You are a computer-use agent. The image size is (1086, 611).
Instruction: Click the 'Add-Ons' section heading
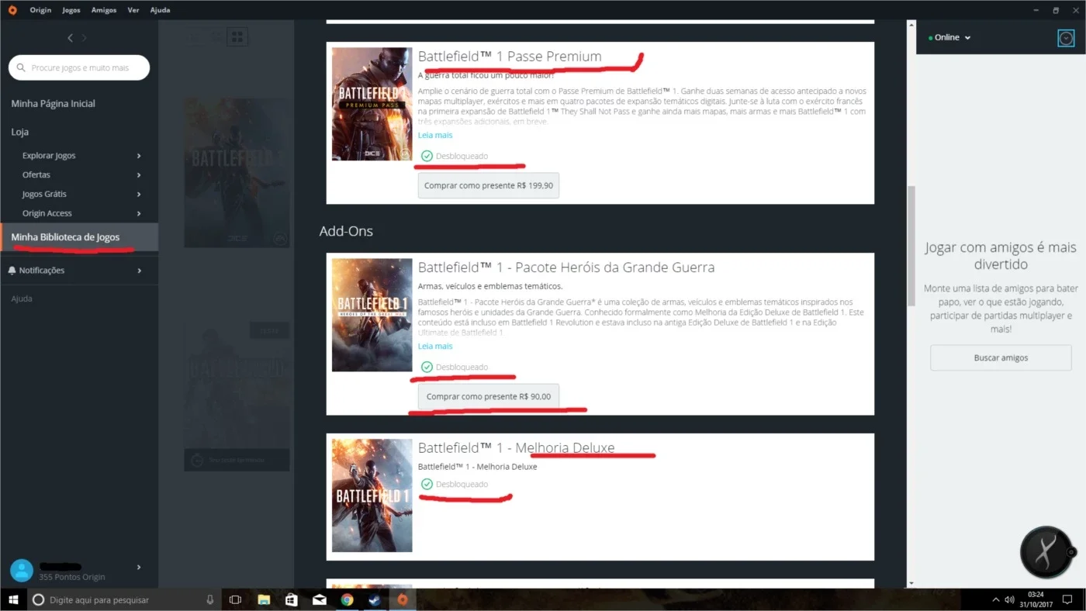(346, 231)
